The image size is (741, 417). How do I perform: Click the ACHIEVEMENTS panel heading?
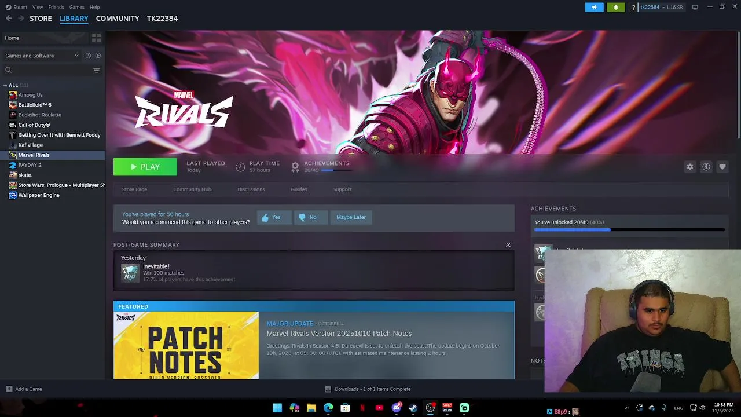(553, 209)
